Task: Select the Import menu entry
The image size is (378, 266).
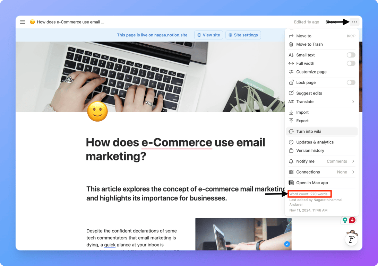Action: pyautogui.click(x=322, y=112)
